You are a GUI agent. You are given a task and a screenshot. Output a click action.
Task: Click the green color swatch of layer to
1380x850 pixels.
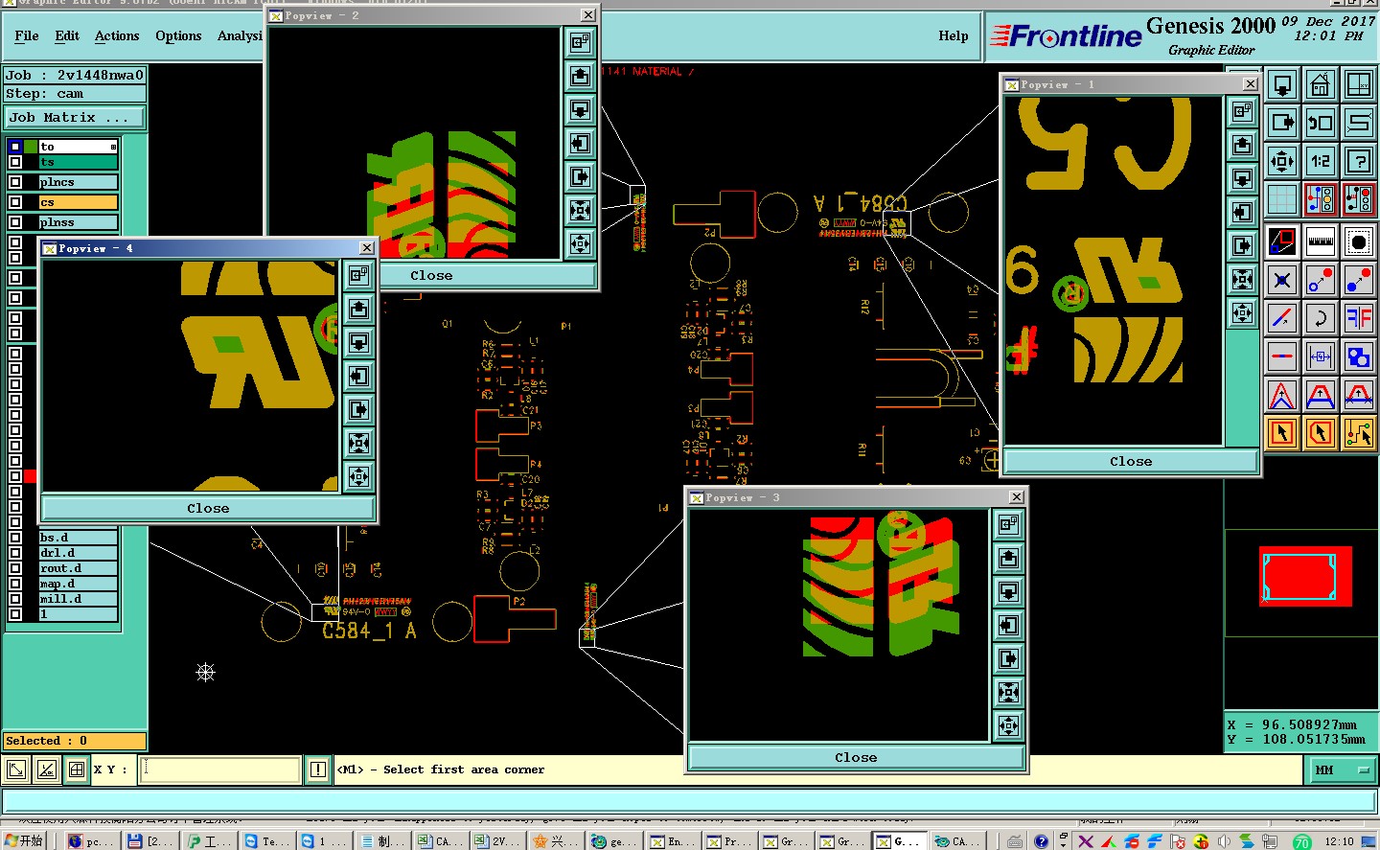tap(31, 147)
